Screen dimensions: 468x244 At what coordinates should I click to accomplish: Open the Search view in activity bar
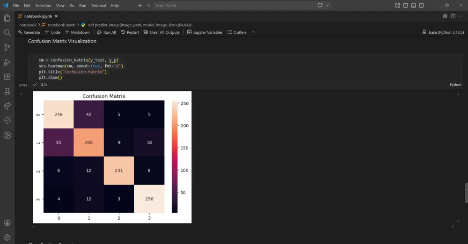pyautogui.click(x=7, y=33)
